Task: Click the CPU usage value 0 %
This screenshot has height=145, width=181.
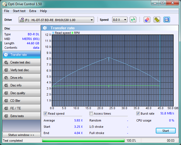Action: tap(172, 120)
